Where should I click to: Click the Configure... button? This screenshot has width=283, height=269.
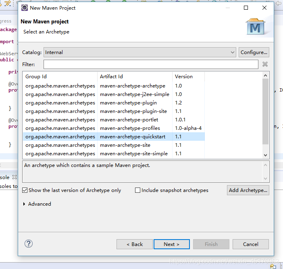(x=254, y=52)
